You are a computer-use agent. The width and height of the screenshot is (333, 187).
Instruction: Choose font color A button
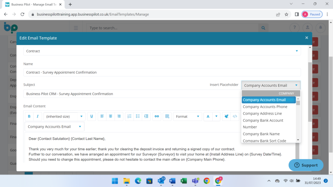point(208,117)
